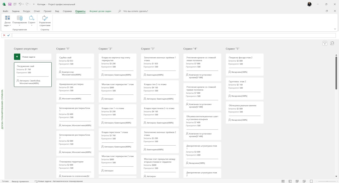Image resolution: width=339 pixels, height=183 pixels.
Task: Switch to Report view in status bar
Action: tap(311, 181)
